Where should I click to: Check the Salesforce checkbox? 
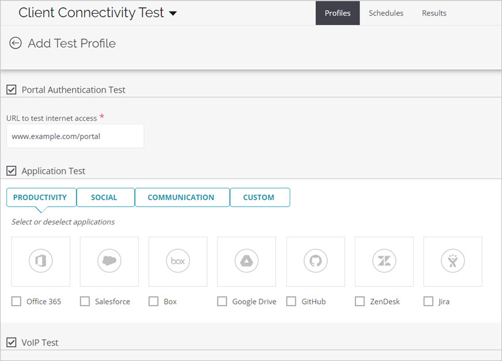pos(85,301)
